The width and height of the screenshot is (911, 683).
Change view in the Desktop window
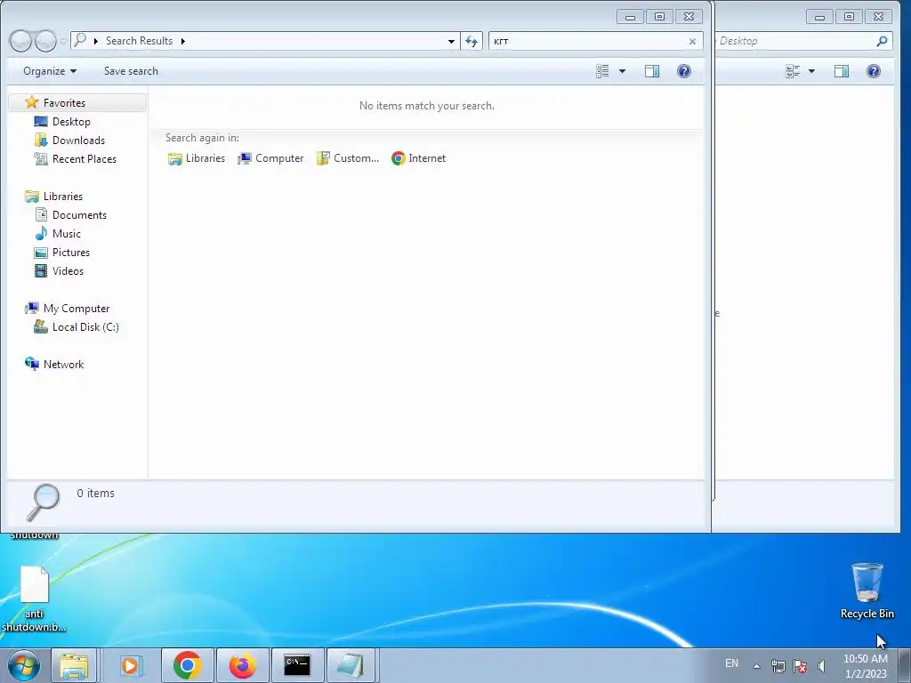tap(793, 71)
